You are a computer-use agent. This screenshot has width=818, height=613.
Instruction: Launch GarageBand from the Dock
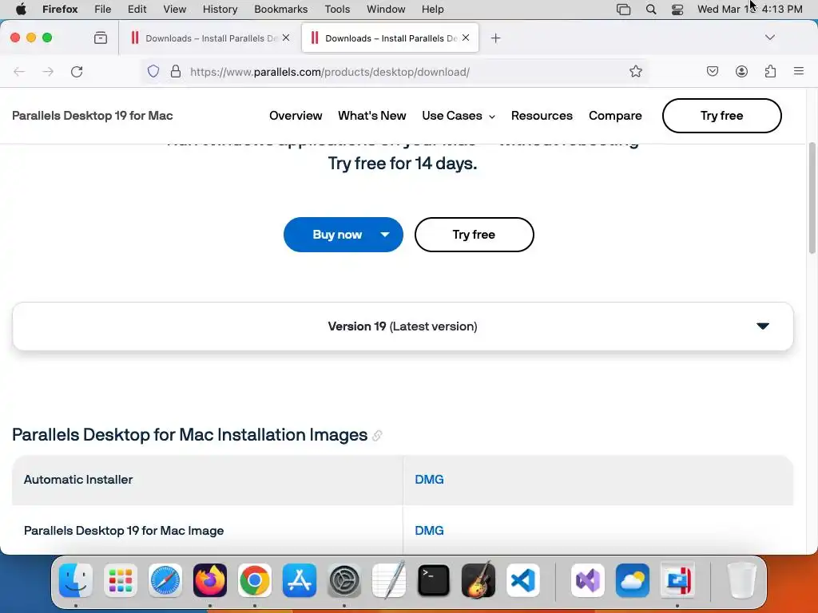click(x=478, y=580)
